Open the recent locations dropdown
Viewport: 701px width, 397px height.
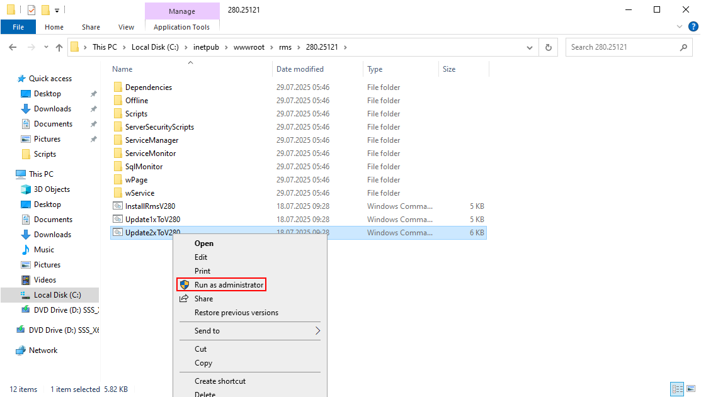46,47
